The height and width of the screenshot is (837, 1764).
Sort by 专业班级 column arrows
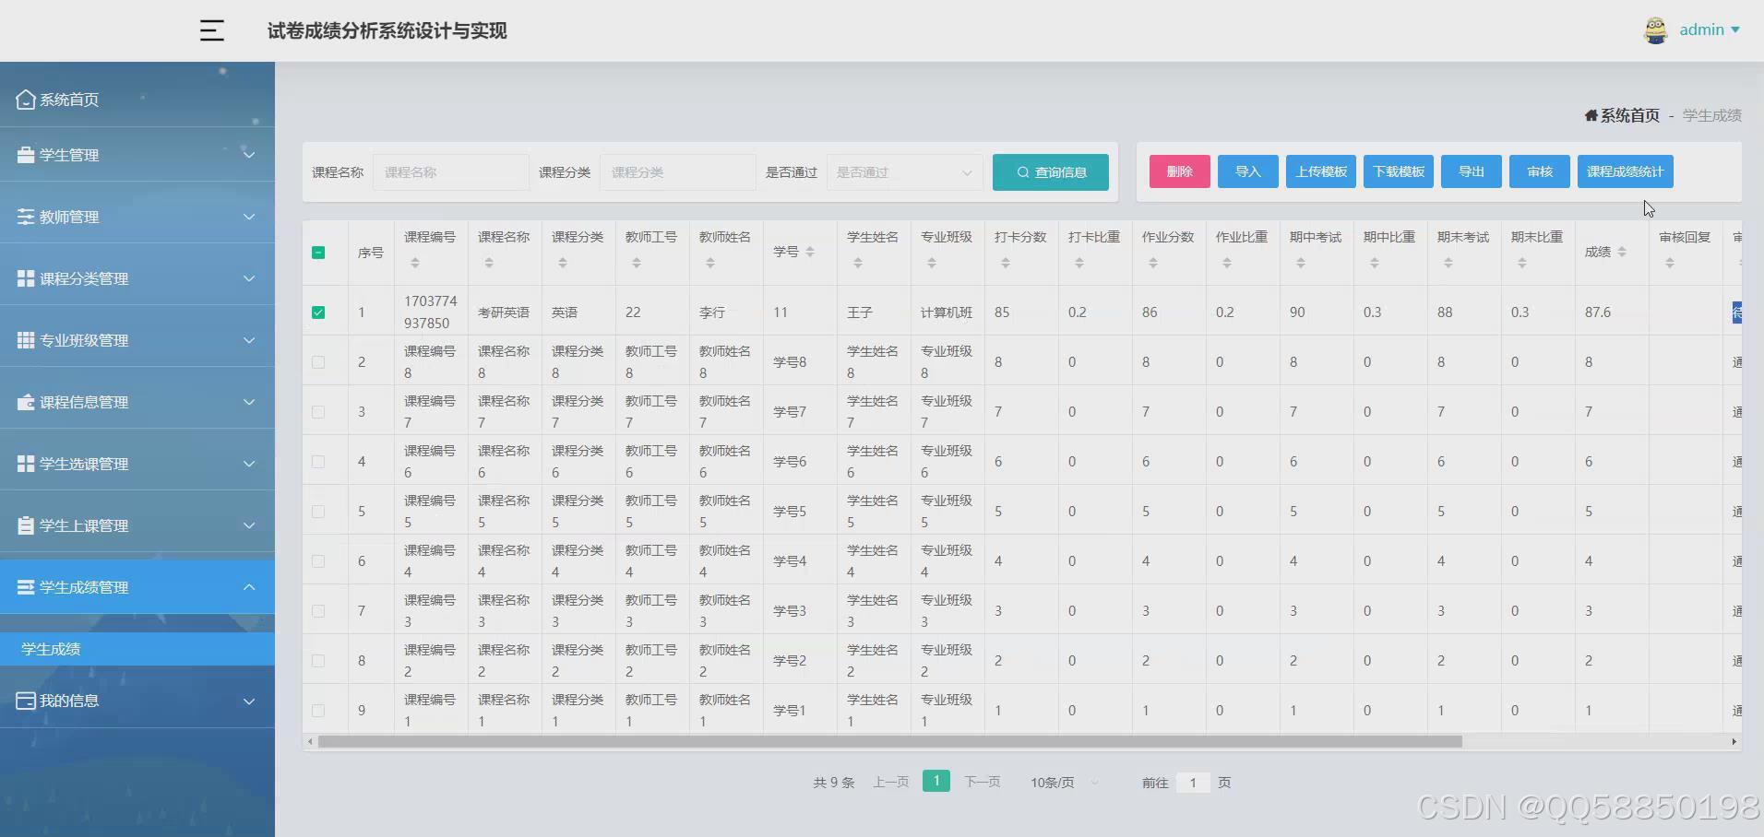pyautogui.click(x=932, y=263)
